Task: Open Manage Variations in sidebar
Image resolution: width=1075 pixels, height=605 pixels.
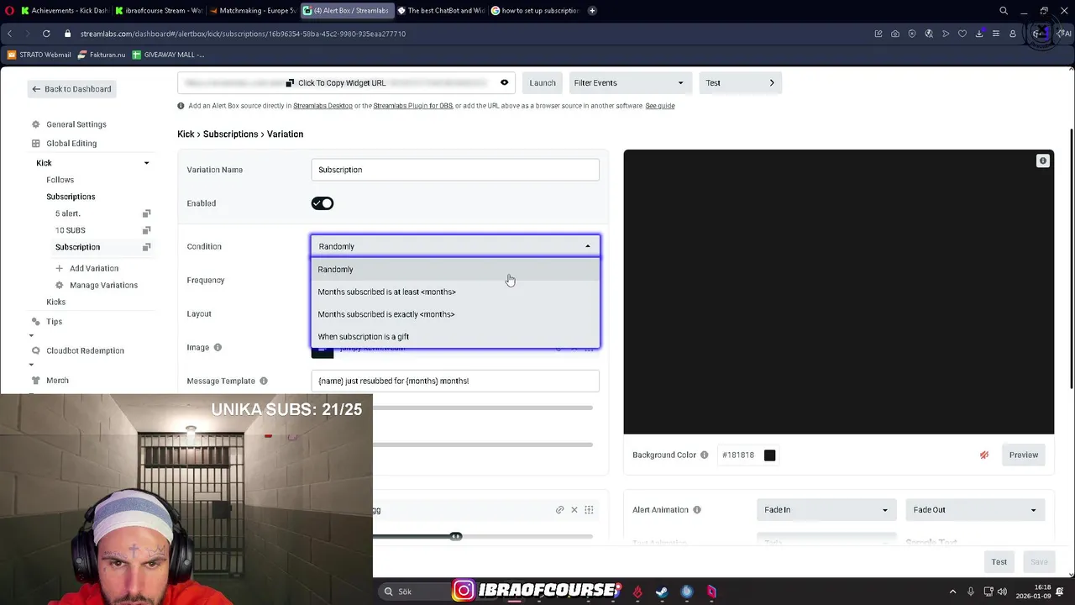Action: pos(103,285)
